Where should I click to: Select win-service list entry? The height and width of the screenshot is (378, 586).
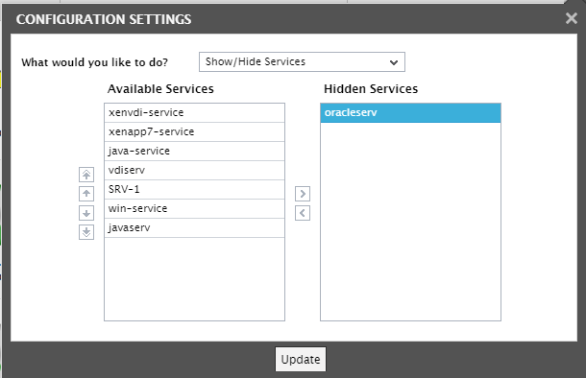[194, 208]
